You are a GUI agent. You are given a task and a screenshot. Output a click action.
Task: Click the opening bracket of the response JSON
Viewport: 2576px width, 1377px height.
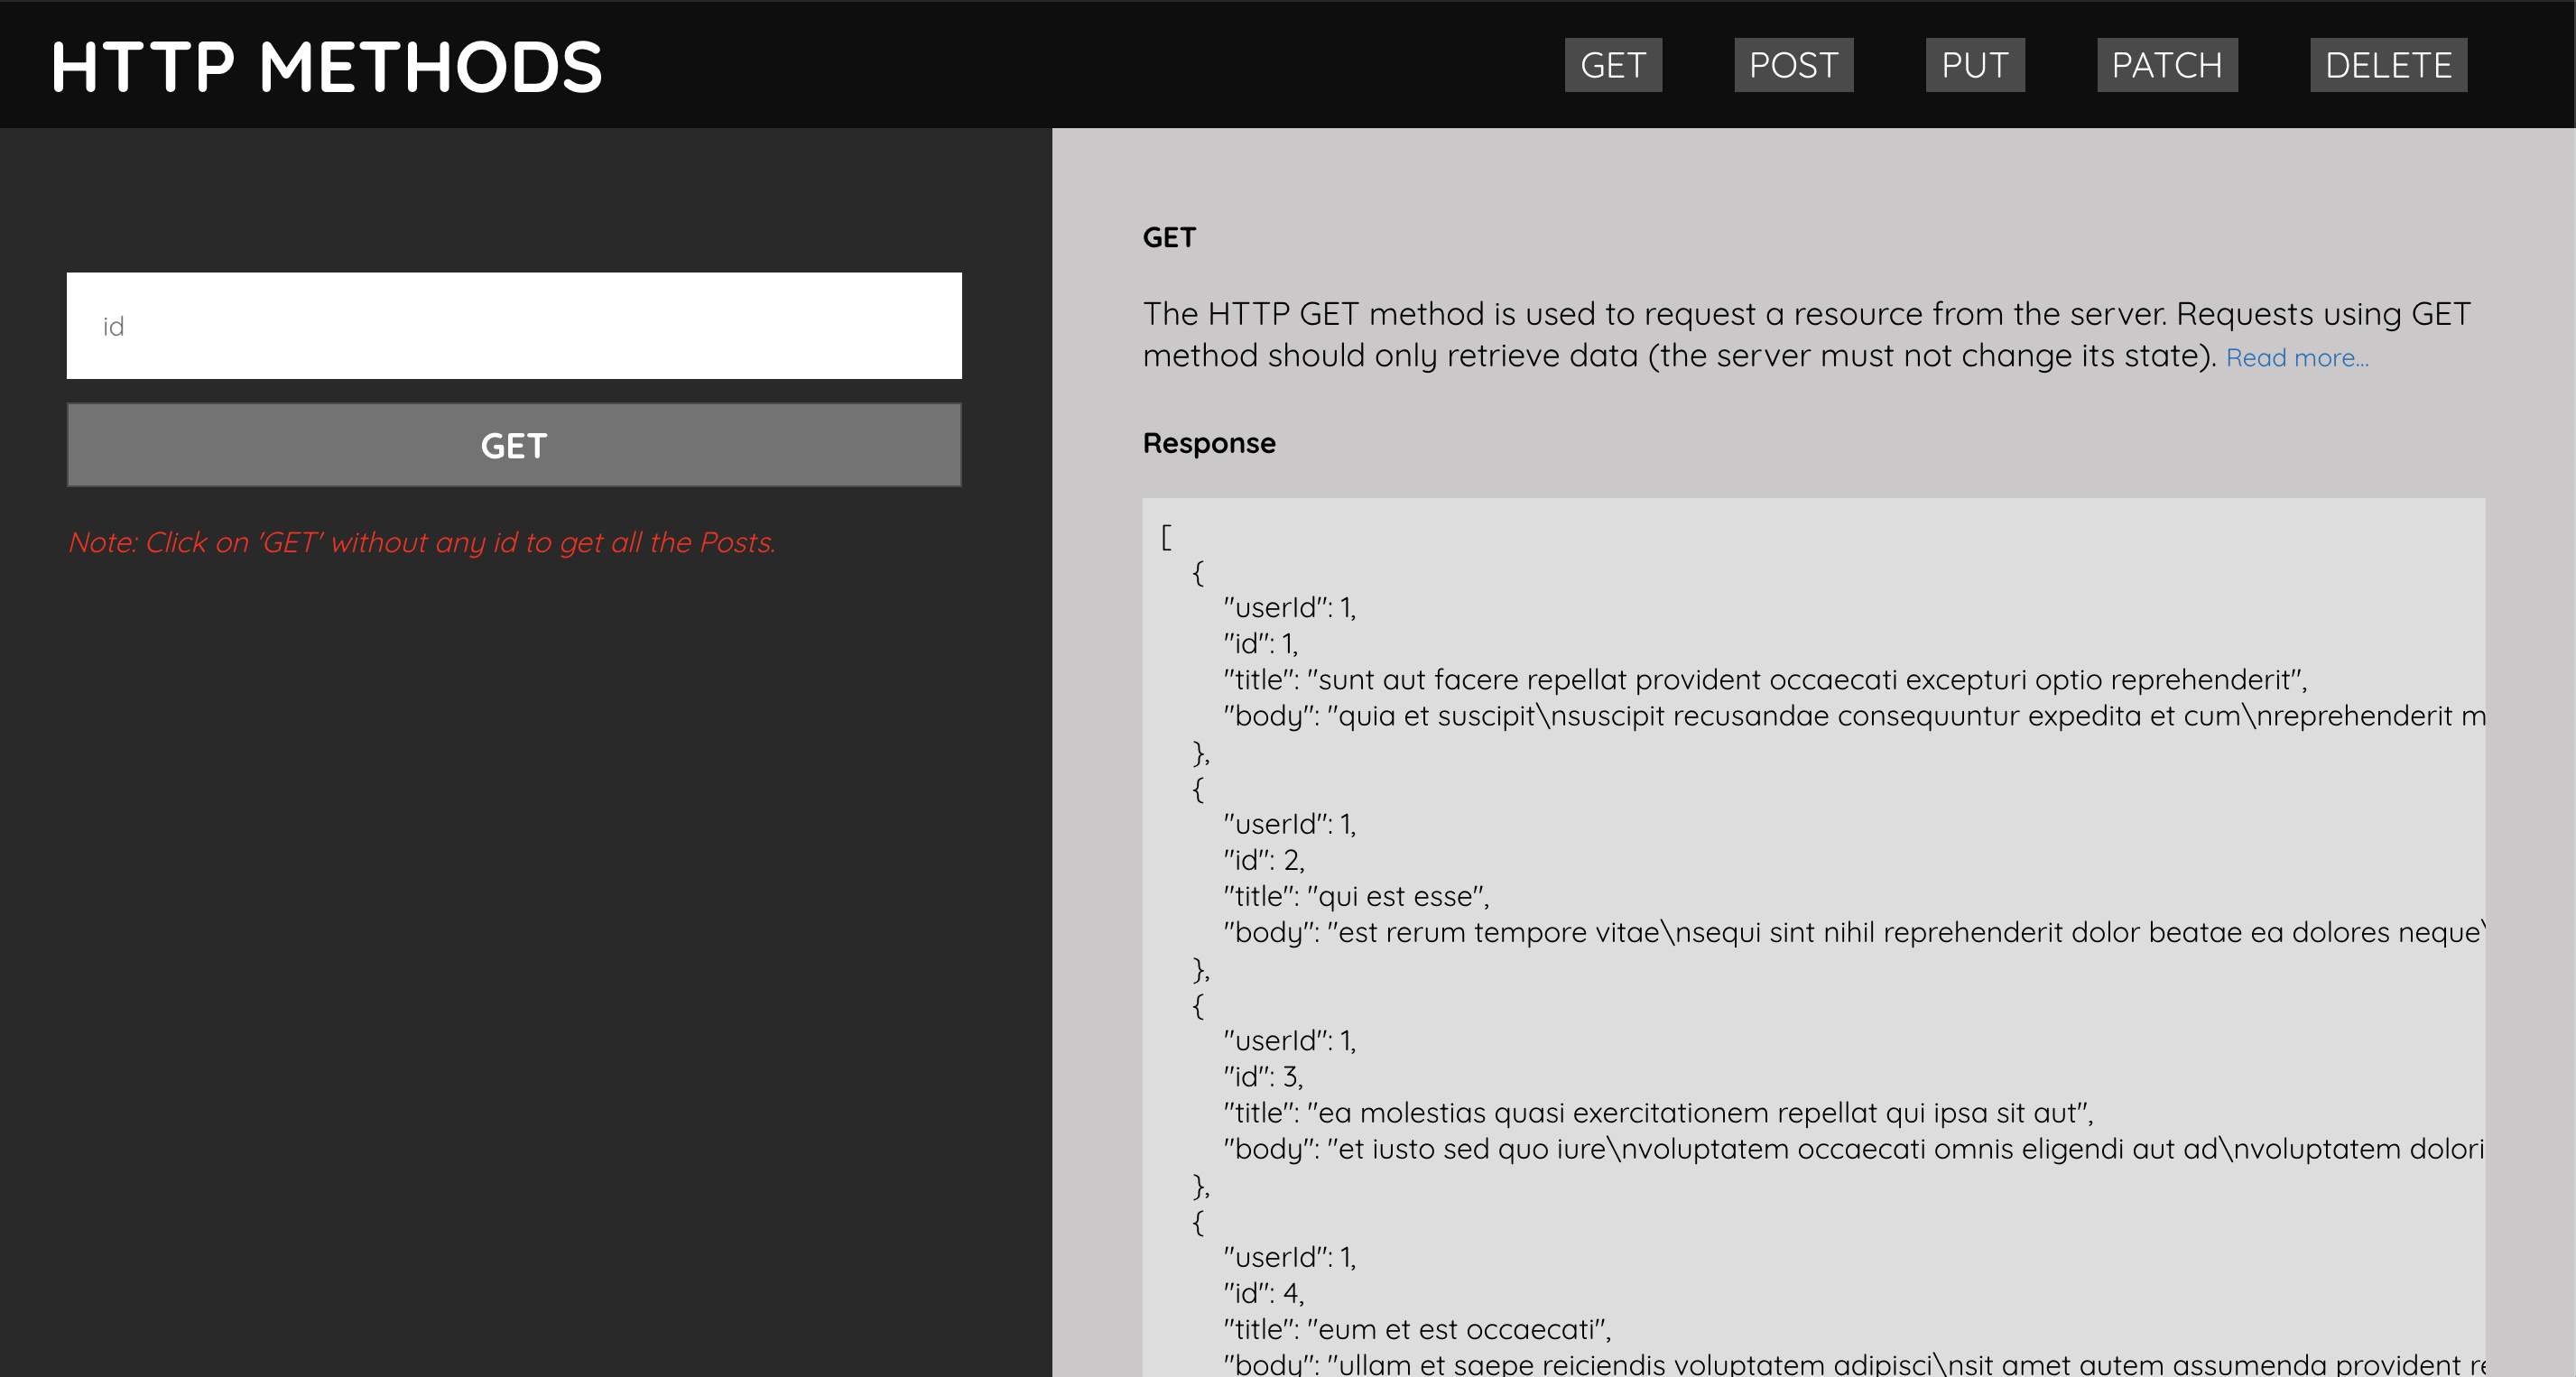(x=1165, y=537)
